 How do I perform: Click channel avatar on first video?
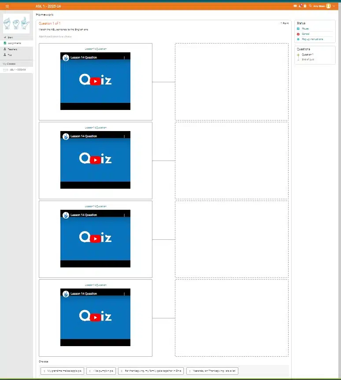66,58
